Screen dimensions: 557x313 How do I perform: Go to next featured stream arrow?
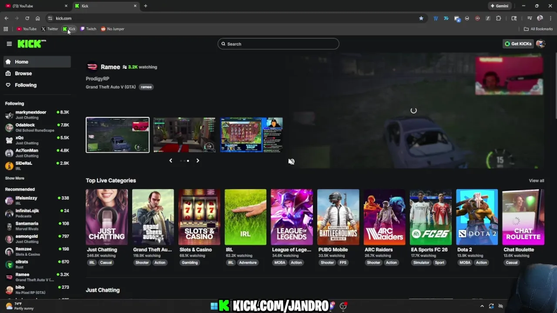coord(198,161)
